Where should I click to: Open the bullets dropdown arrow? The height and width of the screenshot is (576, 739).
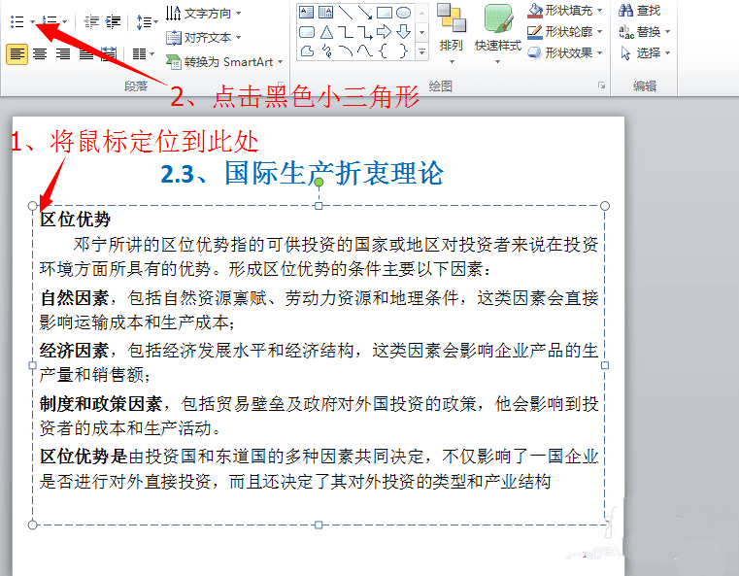pyautogui.click(x=32, y=21)
